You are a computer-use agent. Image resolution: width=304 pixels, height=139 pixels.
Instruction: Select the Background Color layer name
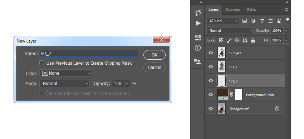tap(260, 95)
